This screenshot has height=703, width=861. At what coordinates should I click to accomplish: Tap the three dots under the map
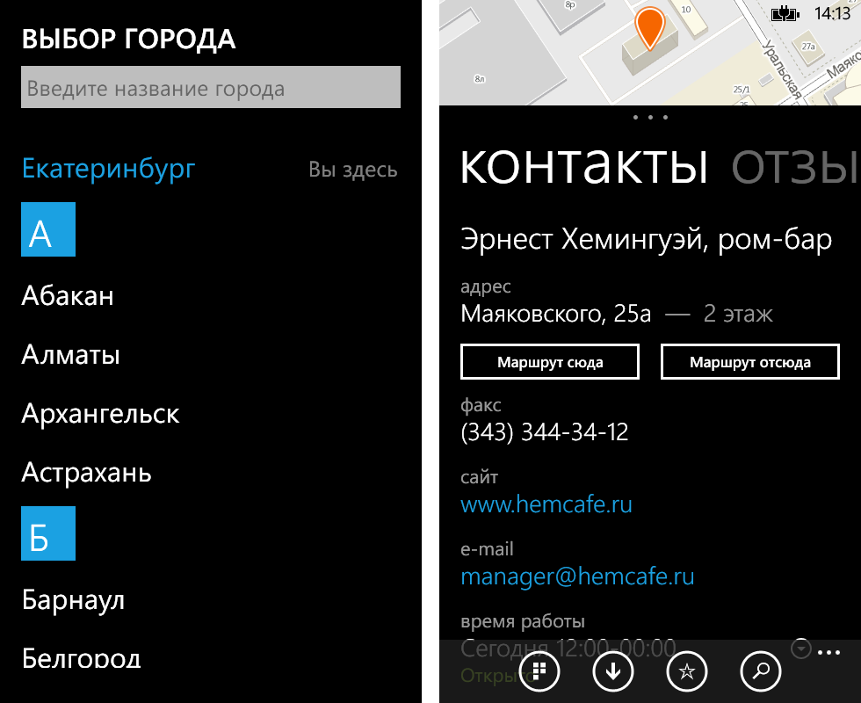[x=650, y=117]
